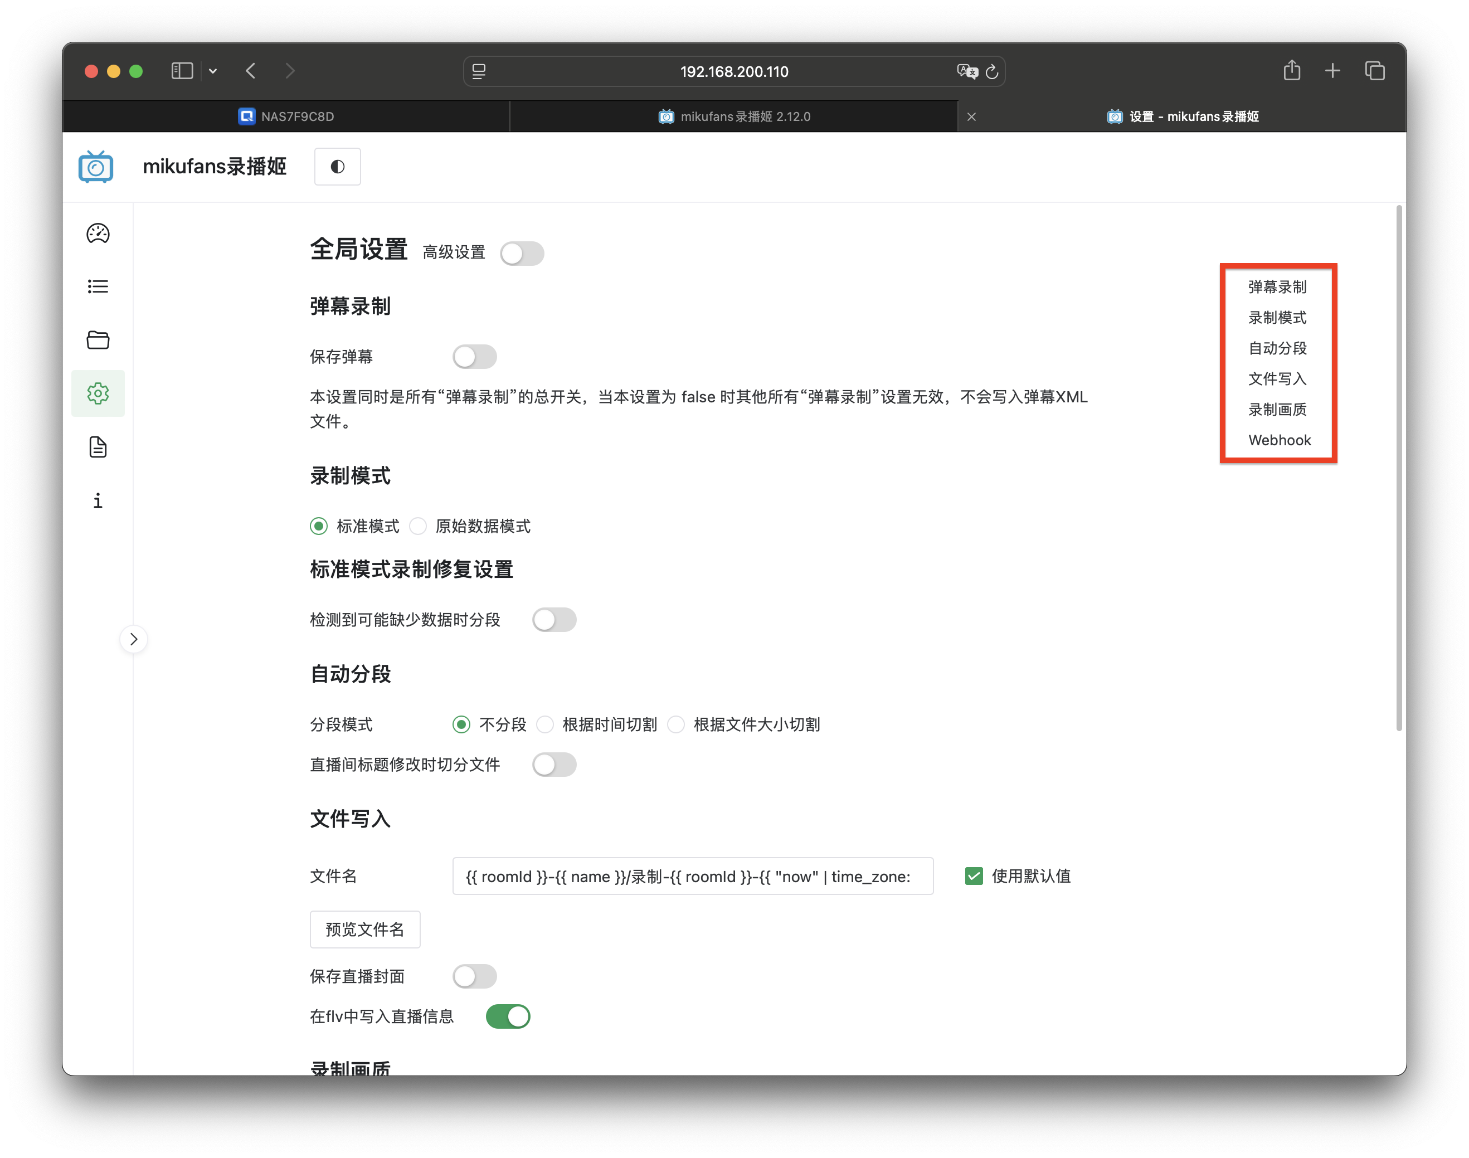Open the dashboard gauge icon in sidebar
The width and height of the screenshot is (1469, 1158).
98,233
